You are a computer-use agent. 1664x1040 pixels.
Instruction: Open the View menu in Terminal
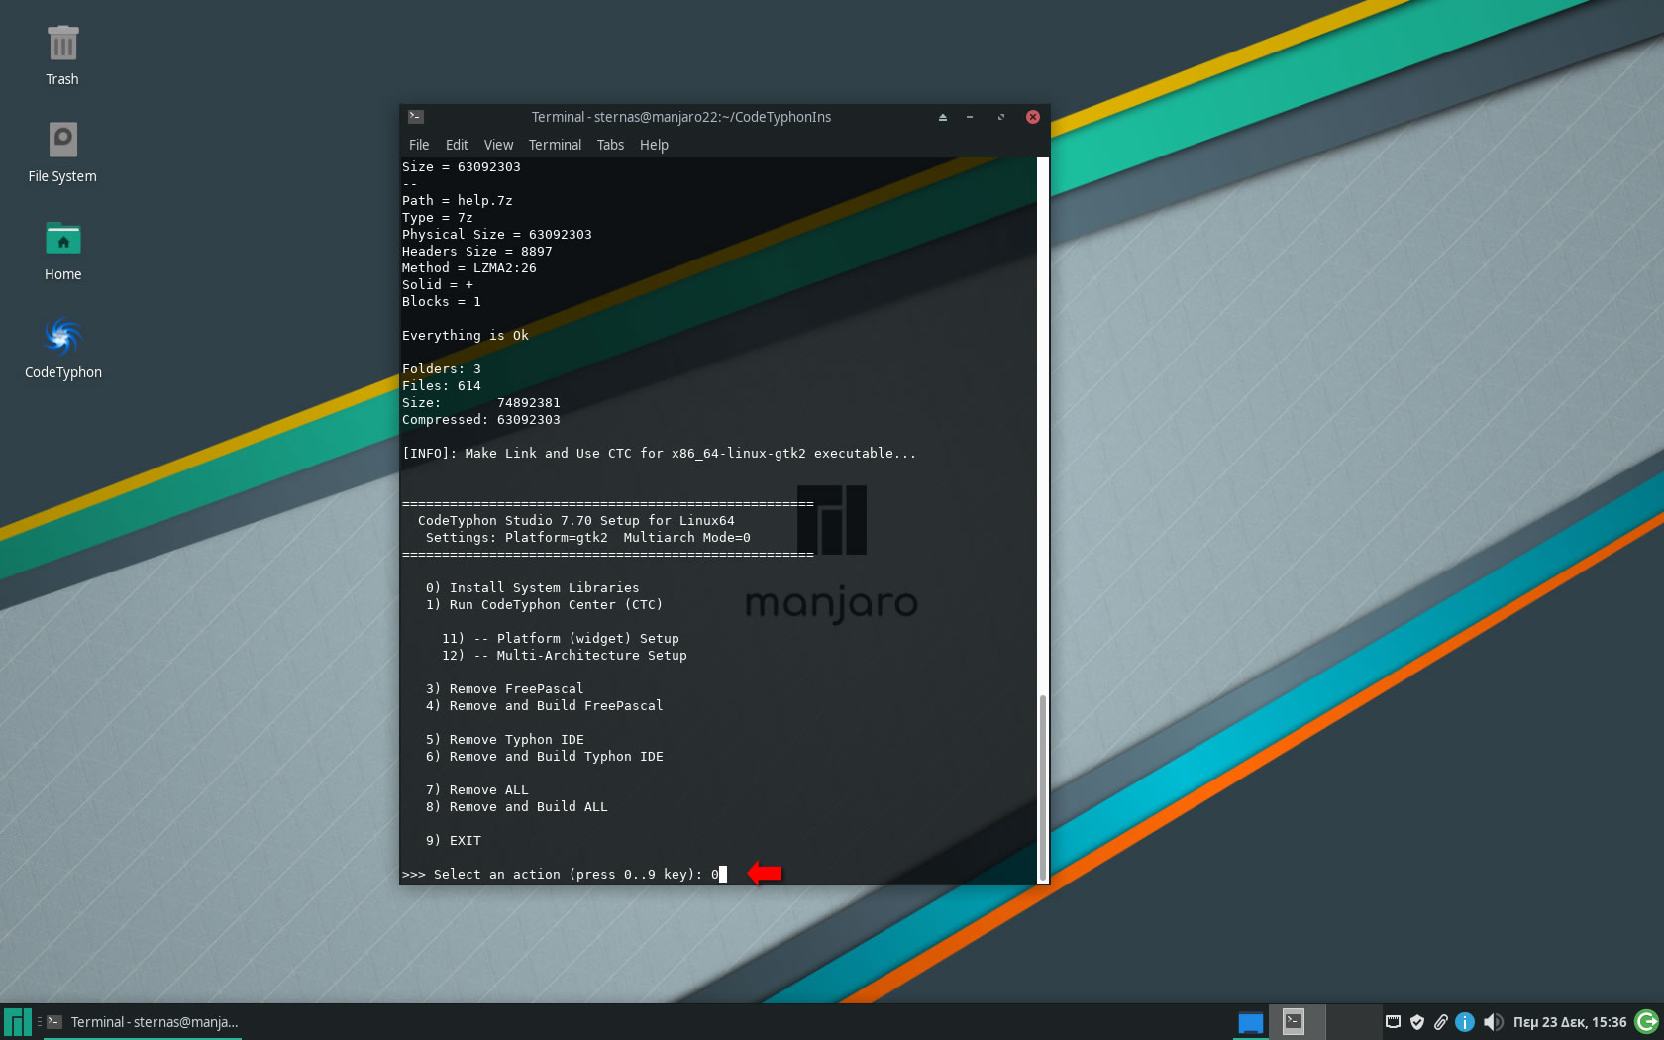[498, 145]
